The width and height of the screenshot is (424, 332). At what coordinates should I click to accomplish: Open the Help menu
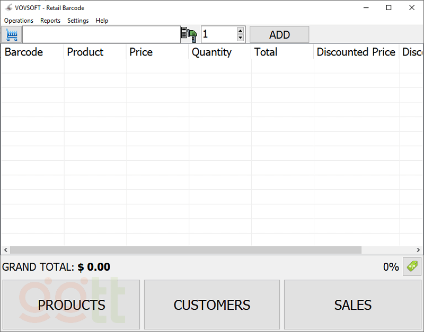[102, 21]
